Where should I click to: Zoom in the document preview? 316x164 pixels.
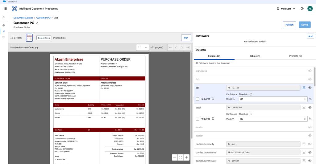(x=186, y=157)
